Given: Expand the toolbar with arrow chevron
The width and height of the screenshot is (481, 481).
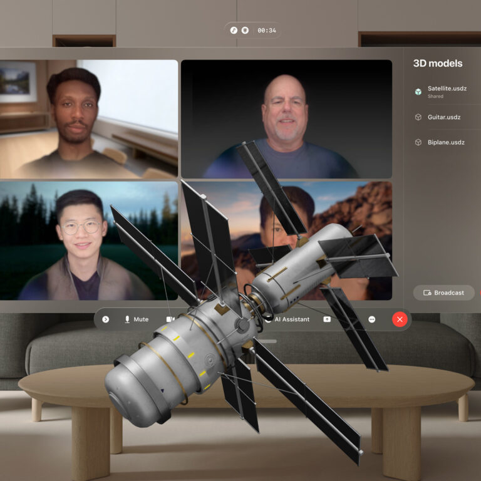Looking at the screenshot, I should [105, 319].
